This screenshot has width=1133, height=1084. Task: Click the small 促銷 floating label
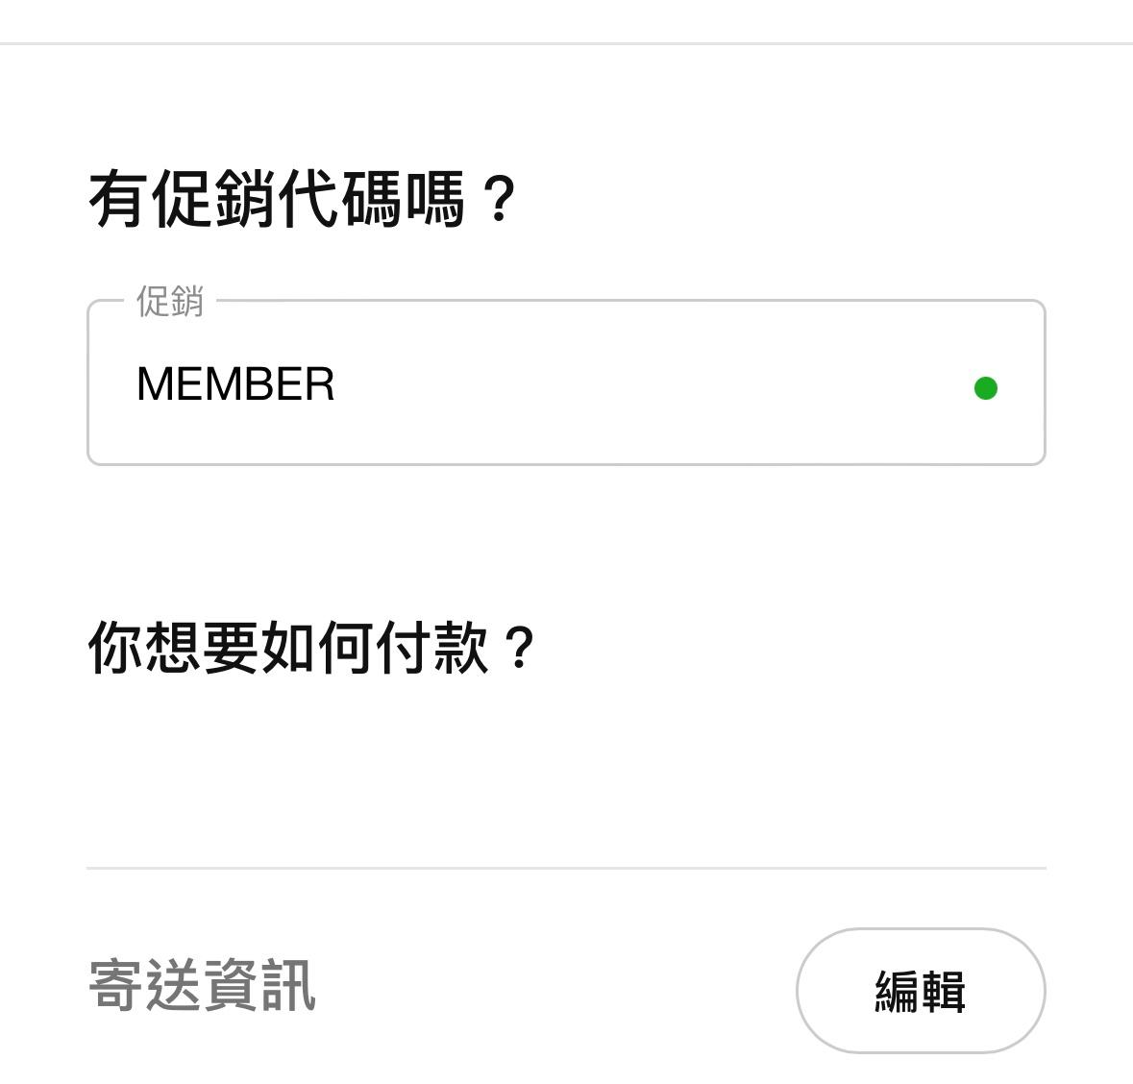pos(170,302)
